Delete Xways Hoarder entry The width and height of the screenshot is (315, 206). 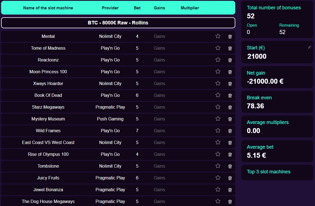tap(230, 84)
